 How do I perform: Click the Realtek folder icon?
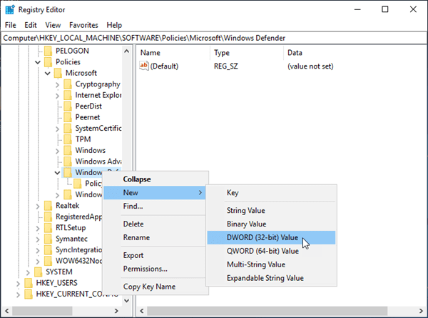[x=48, y=206]
